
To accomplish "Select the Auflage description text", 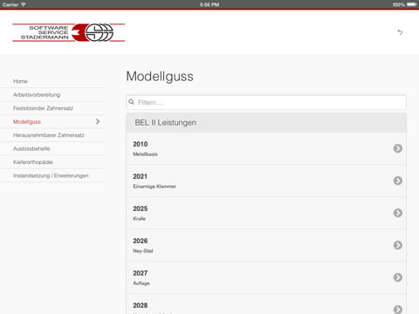I will click(141, 283).
